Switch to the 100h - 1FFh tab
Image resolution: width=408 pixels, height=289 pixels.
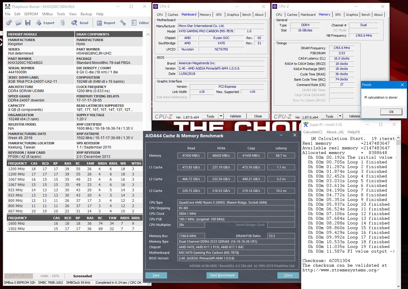click(x=50, y=276)
